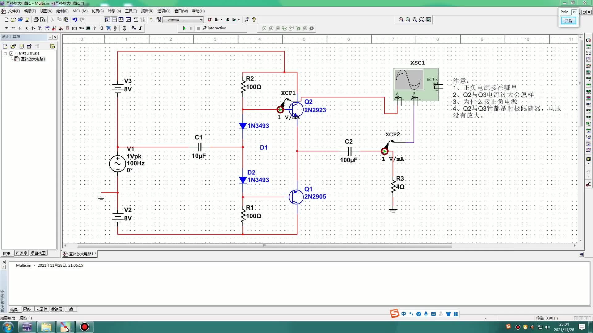
Task: Expand the forward annotation dropdown arrow
Action: pyautogui.click(x=239, y=19)
